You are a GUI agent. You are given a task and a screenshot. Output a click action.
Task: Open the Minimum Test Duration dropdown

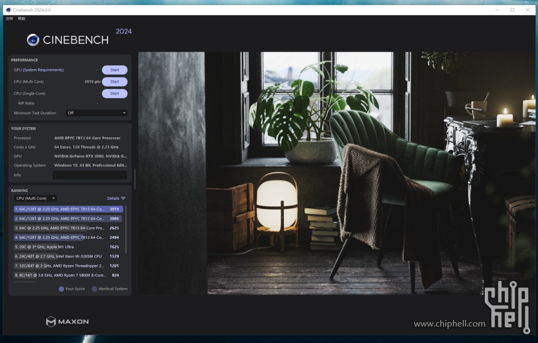(96, 113)
